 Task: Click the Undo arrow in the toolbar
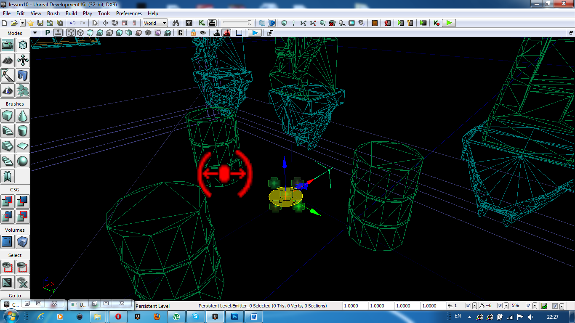[x=73, y=23]
